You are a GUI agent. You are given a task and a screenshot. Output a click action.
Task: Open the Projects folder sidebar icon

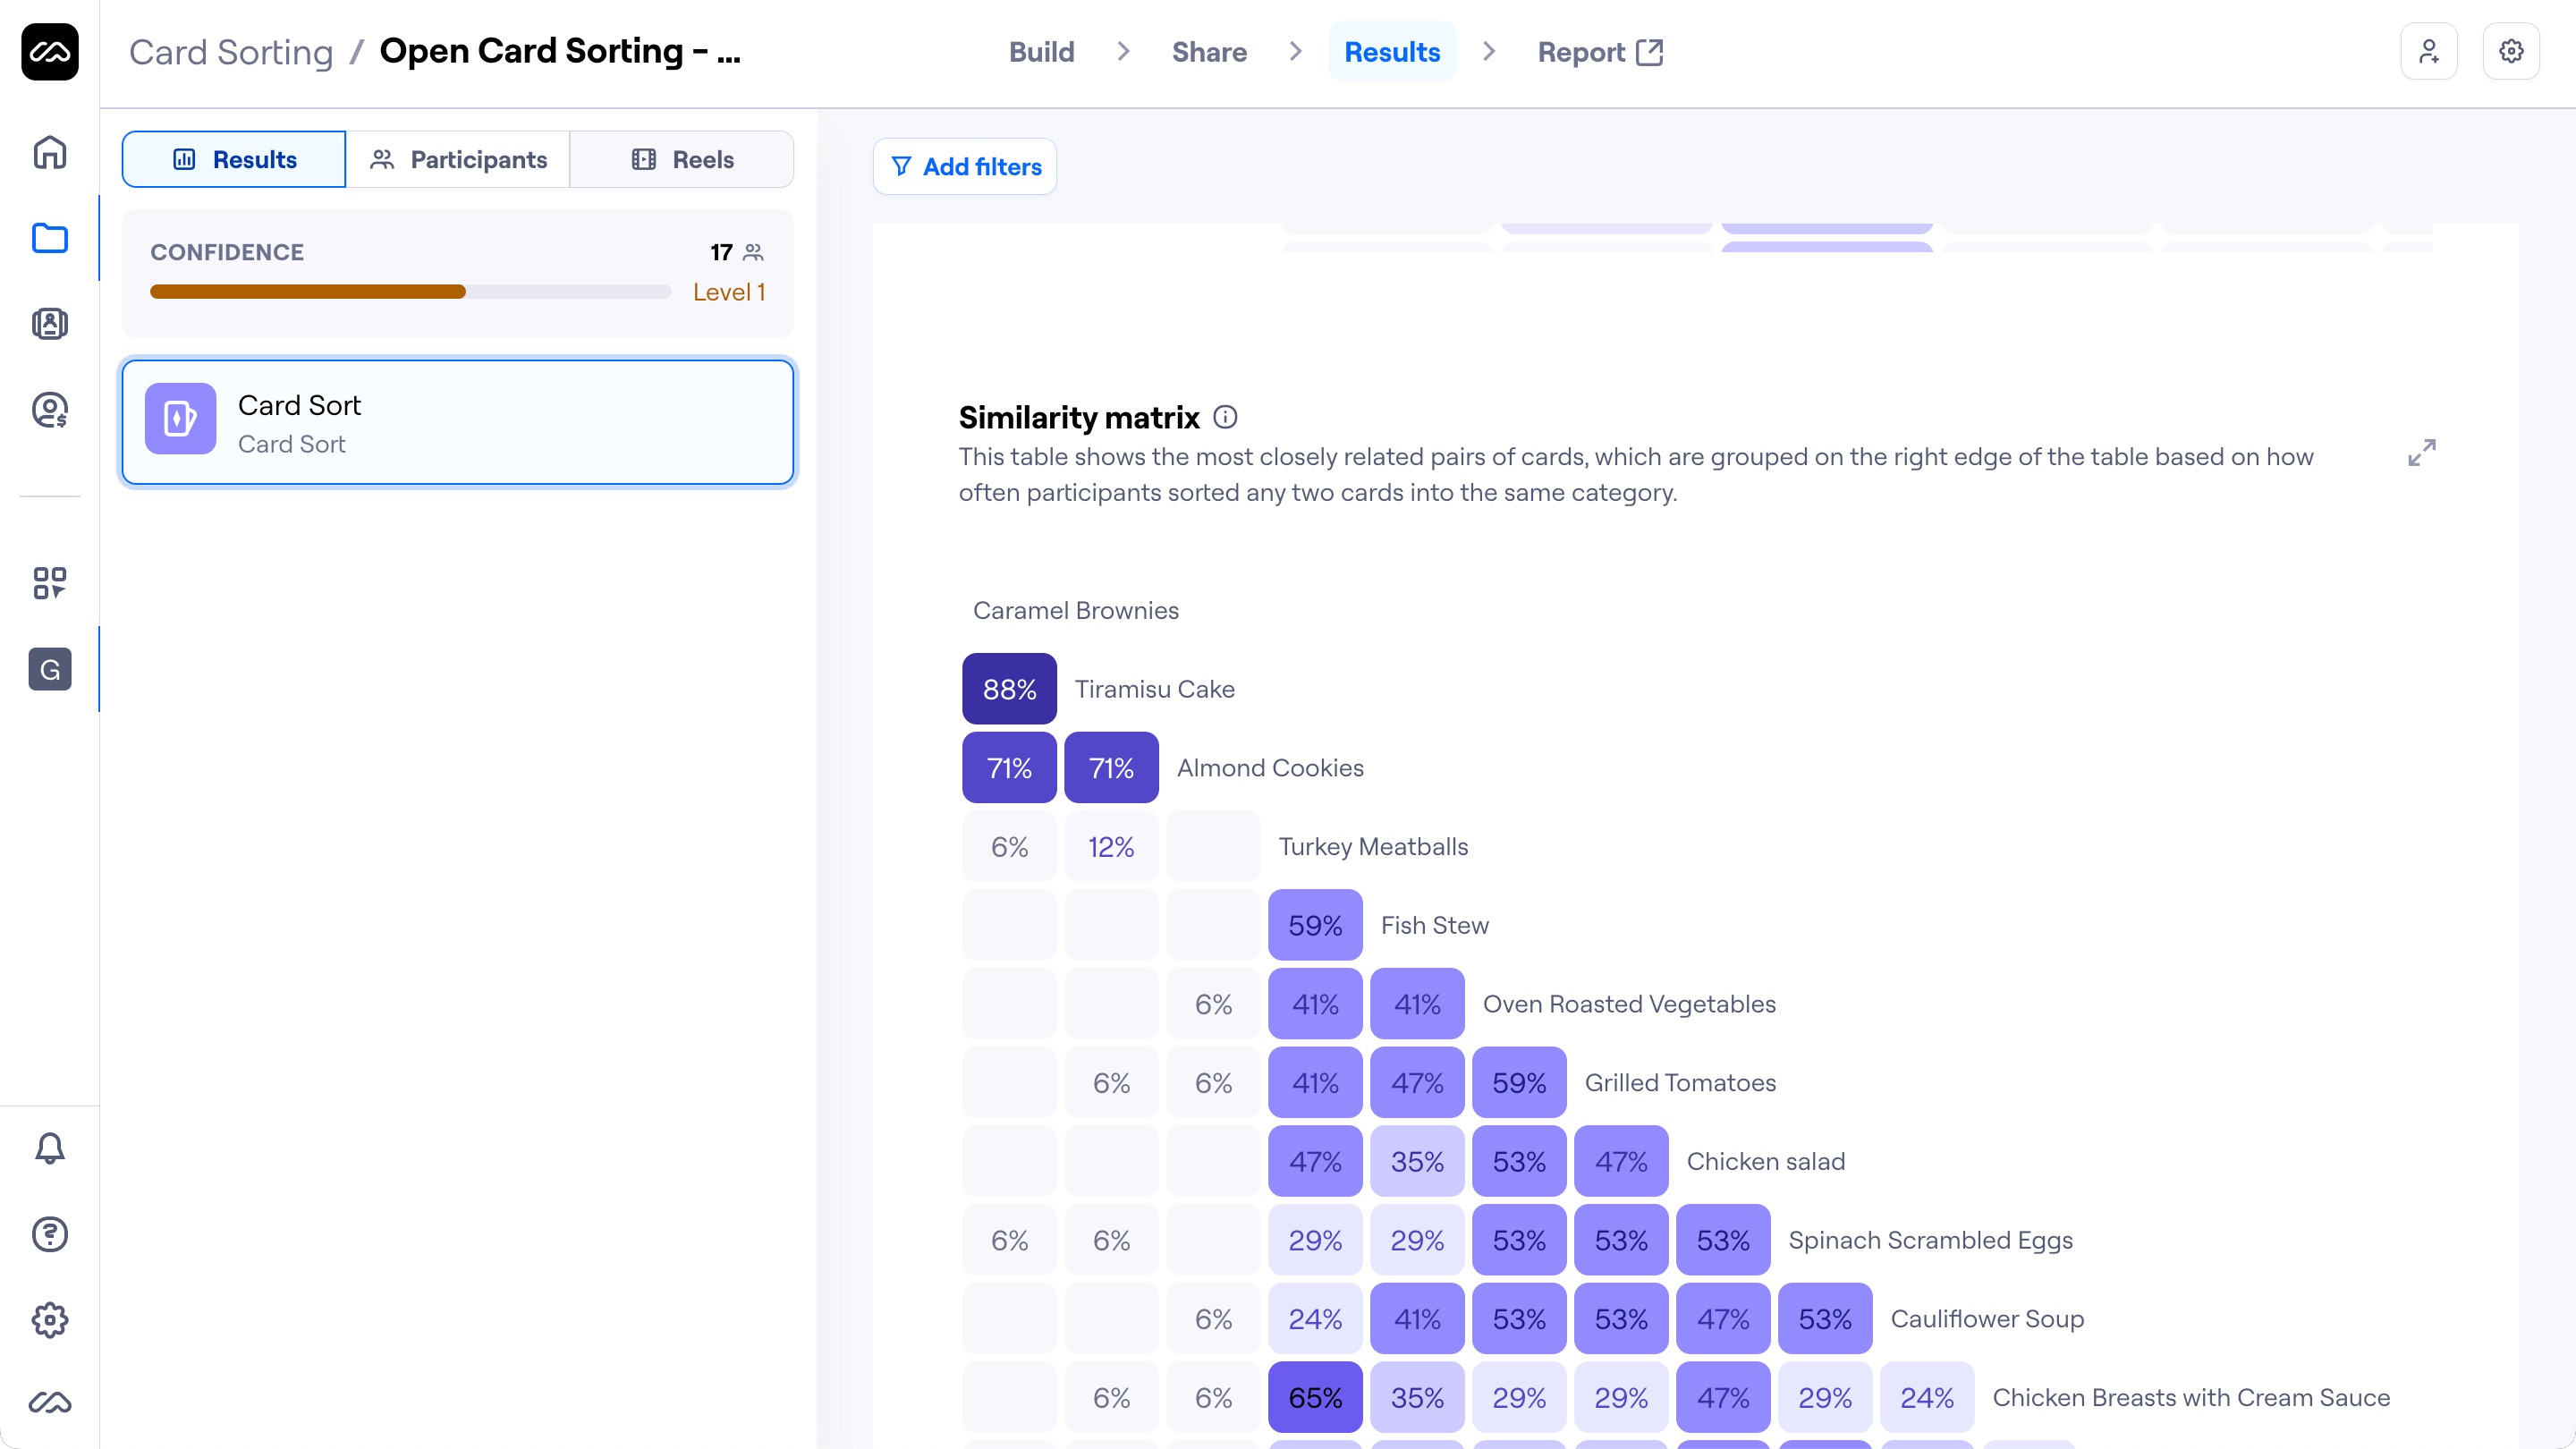(50, 238)
